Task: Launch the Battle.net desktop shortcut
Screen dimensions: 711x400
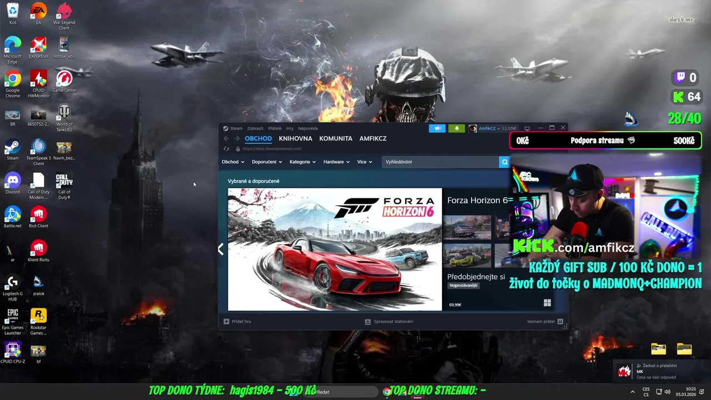Action: 13,217
